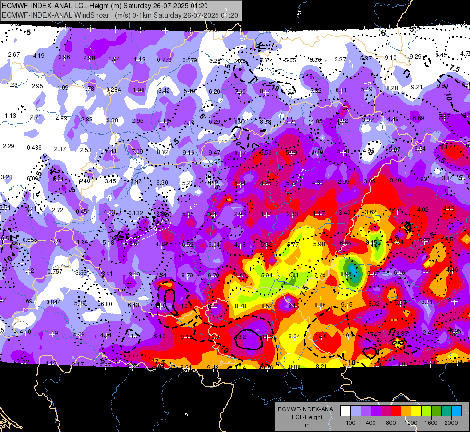Click the legend tick label '1200'

pos(410,423)
